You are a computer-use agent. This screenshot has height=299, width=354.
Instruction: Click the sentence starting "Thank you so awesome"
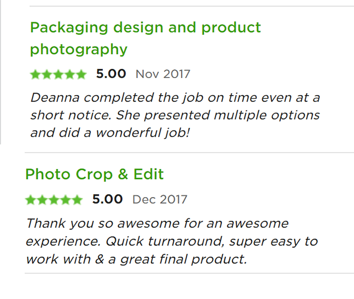pos(156,224)
